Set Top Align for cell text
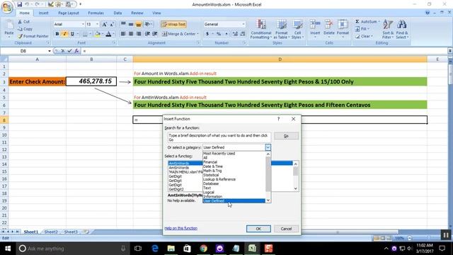This screenshot has height=255, width=453. [x=123, y=24]
